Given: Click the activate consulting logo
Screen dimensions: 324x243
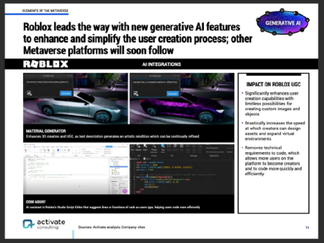Looking at the screenshot, I should 44,224.
